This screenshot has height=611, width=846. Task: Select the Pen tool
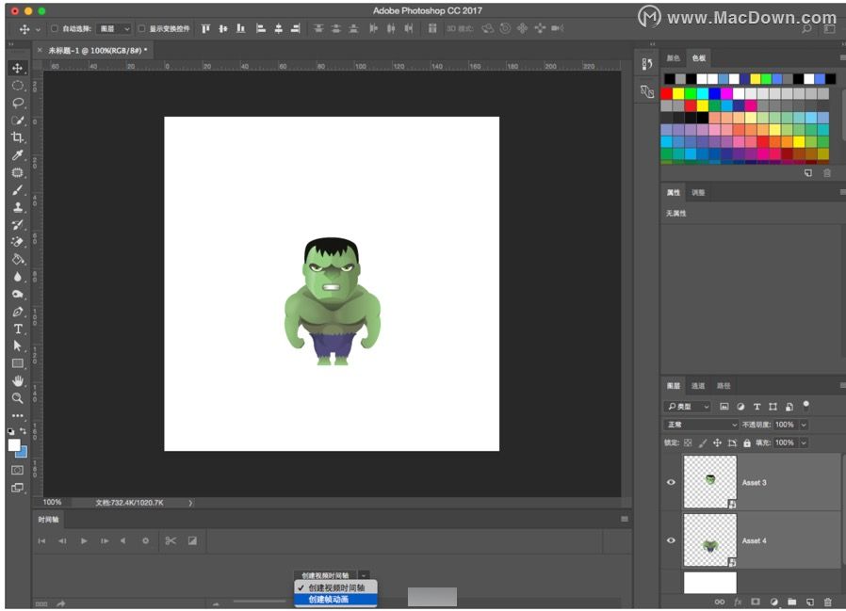(x=17, y=312)
